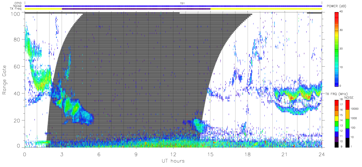This screenshot has width=362, height=167.
Task: Click the NOISE color scale bar
Action: [347, 123]
